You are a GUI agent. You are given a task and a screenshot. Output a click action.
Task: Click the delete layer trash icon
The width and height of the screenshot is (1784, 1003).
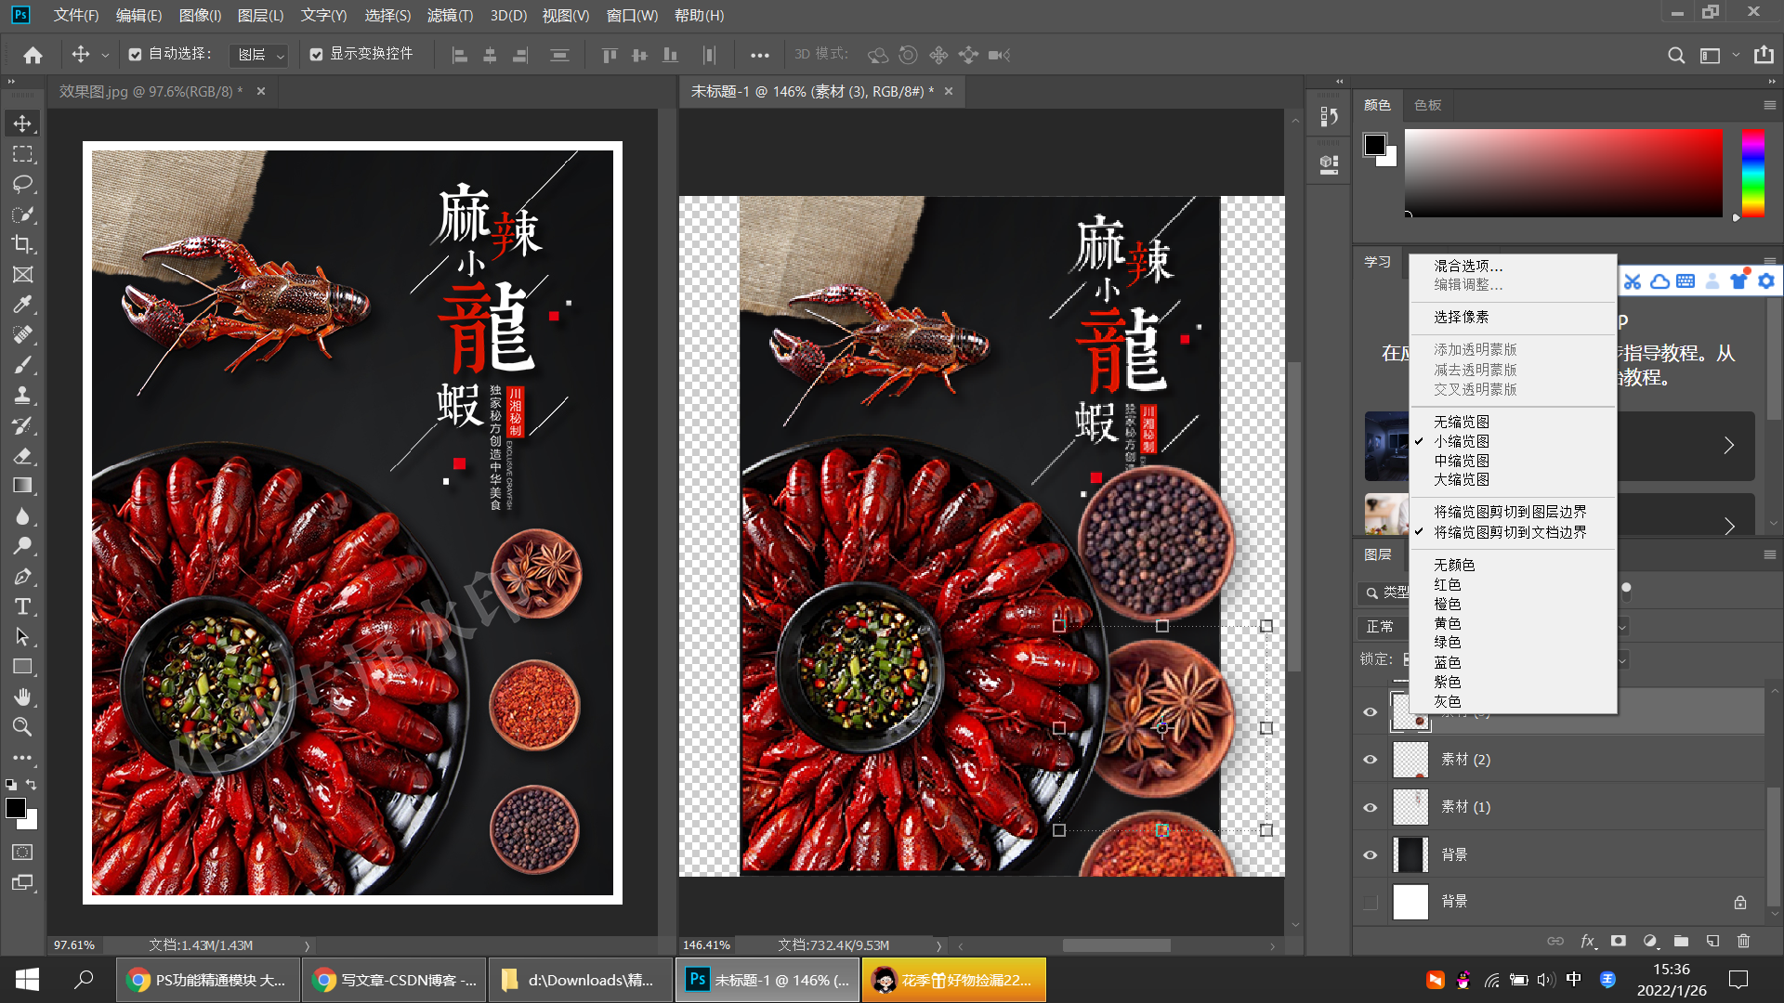coord(1743,941)
